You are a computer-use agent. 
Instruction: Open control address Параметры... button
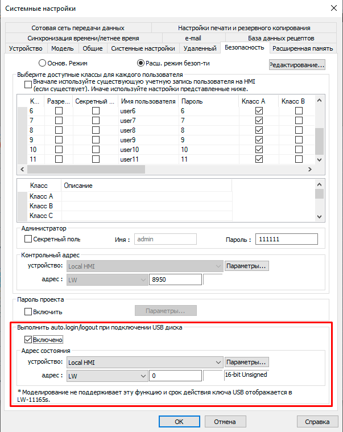point(247,266)
